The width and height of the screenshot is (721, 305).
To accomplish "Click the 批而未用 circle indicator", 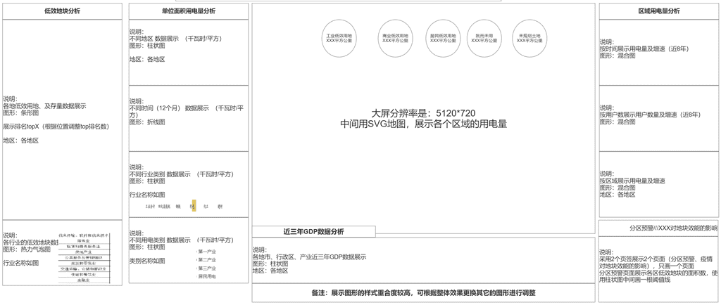I will (x=484, y=39).
